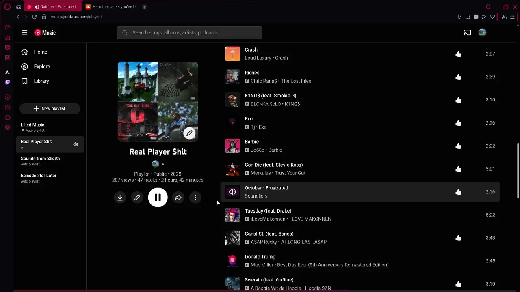
Task: Go back in browser history
Action: [18, 17]
